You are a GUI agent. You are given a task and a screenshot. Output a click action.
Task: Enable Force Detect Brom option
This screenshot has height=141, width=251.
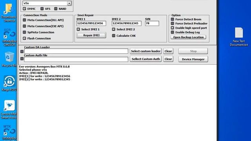pos(173,19)
